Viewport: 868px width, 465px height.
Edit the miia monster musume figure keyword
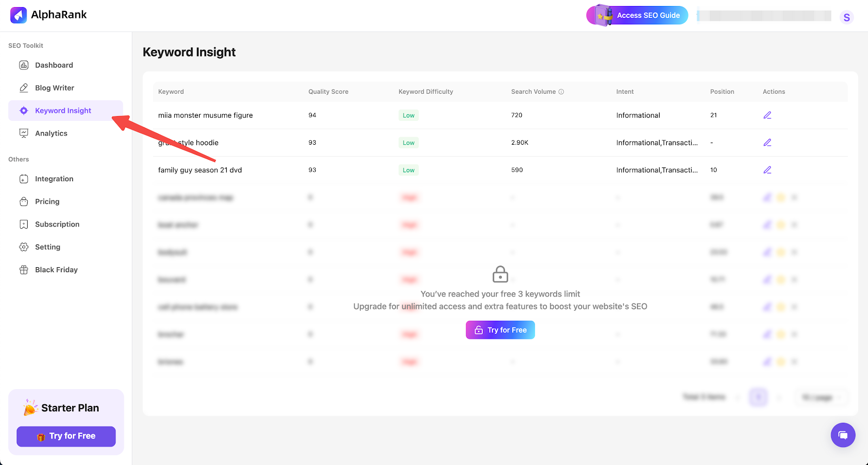click(x=767, y=115)
